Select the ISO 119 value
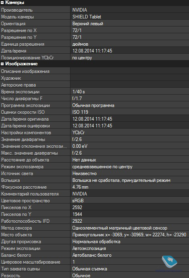Viewport: 189px width, 278px height. [80, 112]
